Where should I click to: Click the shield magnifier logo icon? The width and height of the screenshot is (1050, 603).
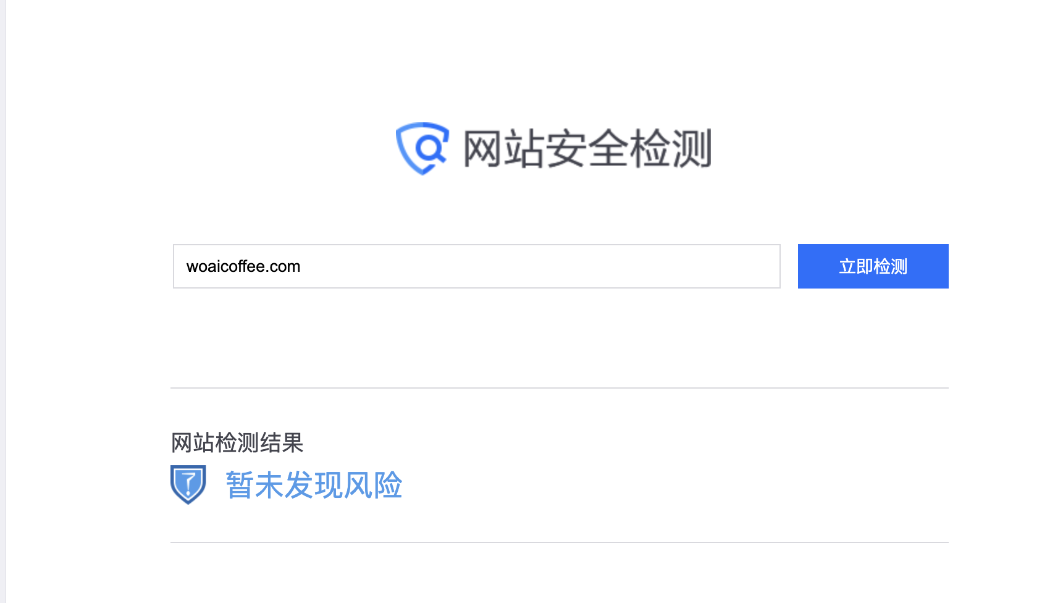tap(422, 148)
